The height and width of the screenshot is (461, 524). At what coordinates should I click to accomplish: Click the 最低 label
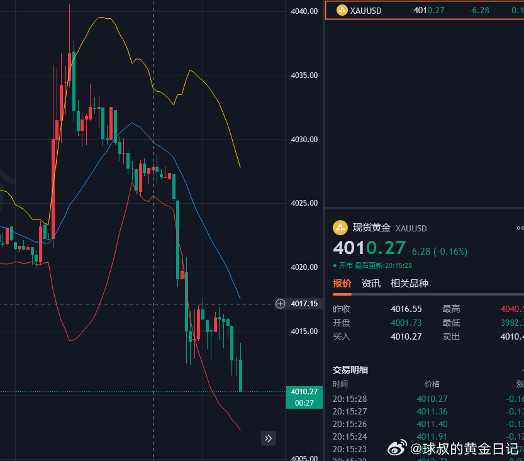451,323
